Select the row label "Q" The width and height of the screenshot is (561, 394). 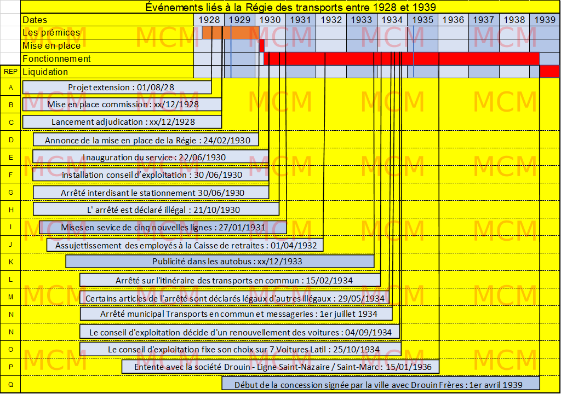10,385
